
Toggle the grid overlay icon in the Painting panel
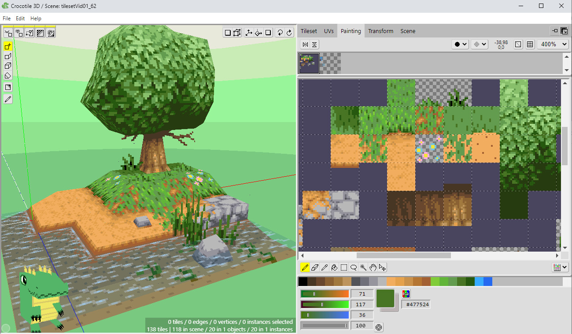(530, 44)
